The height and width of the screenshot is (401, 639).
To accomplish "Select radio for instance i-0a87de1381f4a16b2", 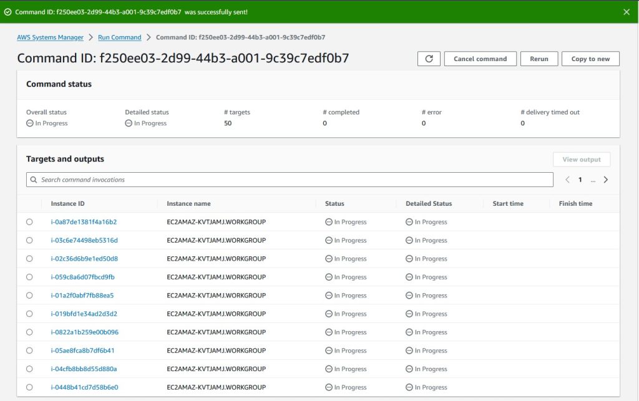I will [x=29, y=222].
